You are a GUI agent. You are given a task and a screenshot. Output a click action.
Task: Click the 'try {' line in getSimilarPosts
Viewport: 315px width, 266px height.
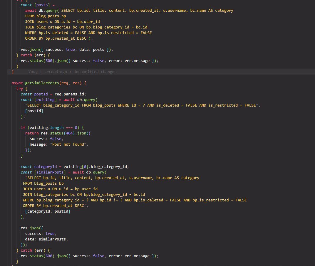coord(22,89)
